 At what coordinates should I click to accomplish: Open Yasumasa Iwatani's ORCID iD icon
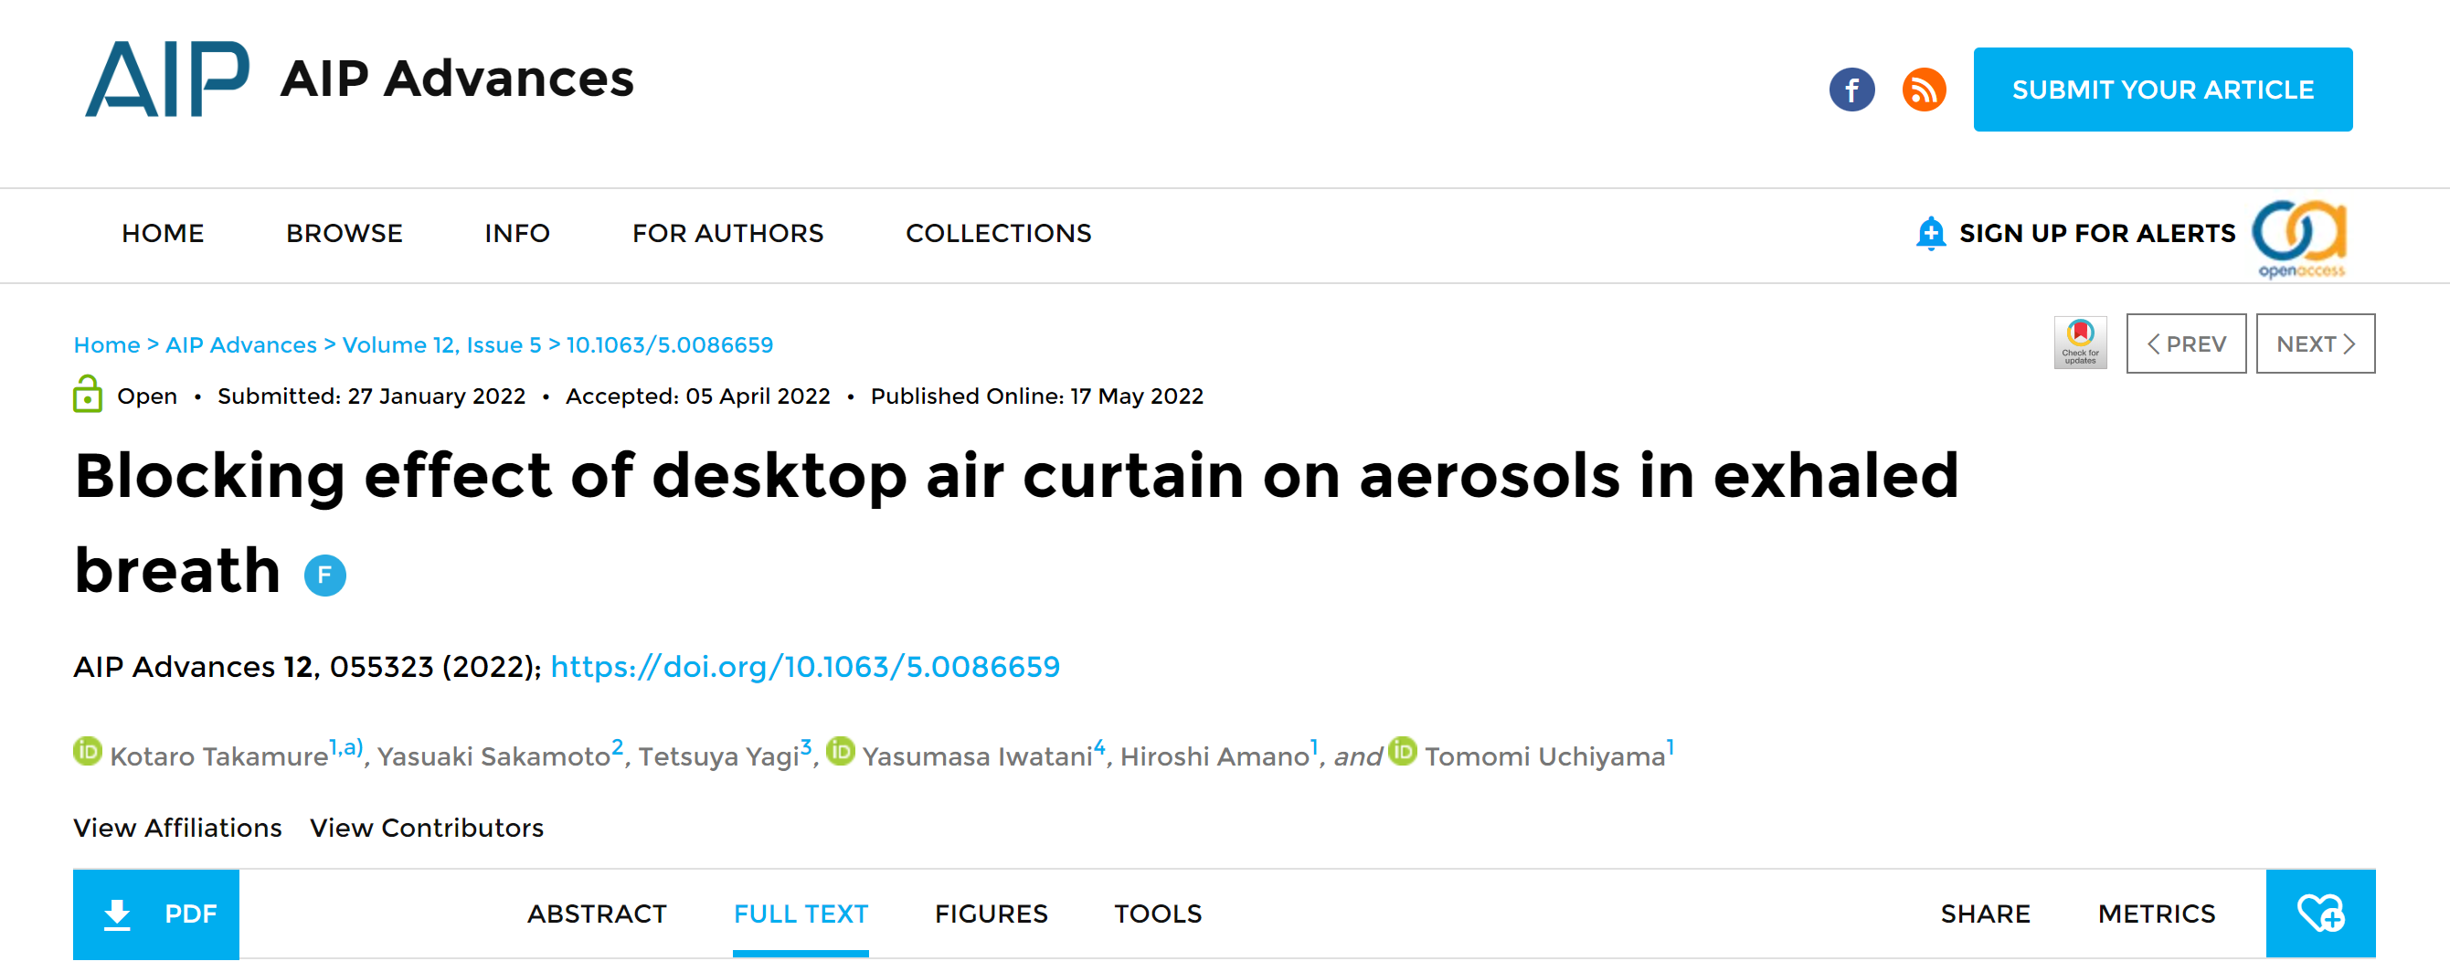point(840,751)
